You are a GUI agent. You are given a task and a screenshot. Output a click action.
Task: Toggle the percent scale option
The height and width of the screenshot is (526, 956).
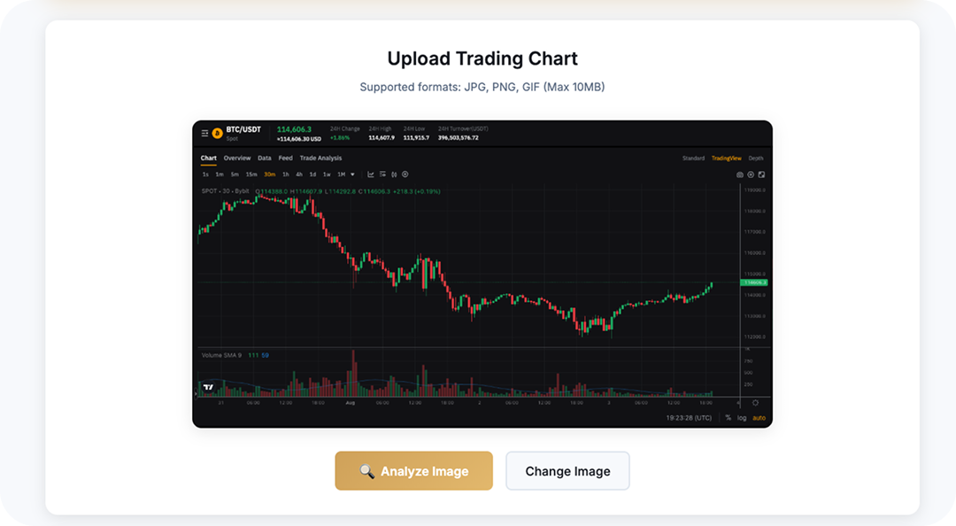click(x=728, y=418)
